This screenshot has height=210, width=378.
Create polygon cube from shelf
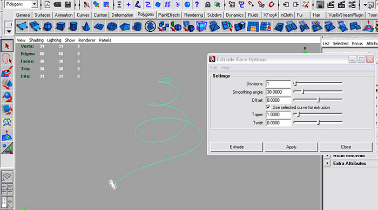tap(60, 26)
